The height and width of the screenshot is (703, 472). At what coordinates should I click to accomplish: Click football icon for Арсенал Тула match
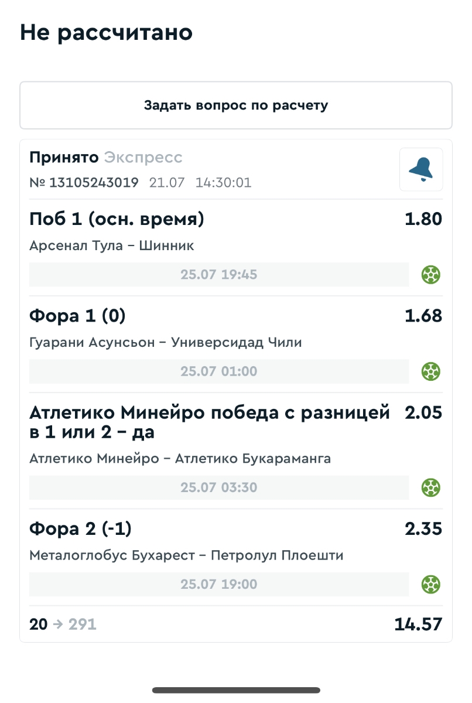point(431,274)
